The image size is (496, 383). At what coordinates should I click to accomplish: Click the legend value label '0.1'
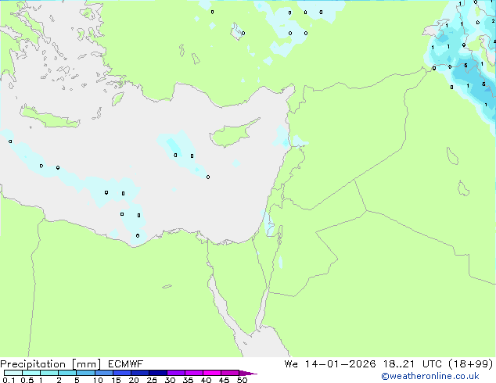tap(9, 380)
